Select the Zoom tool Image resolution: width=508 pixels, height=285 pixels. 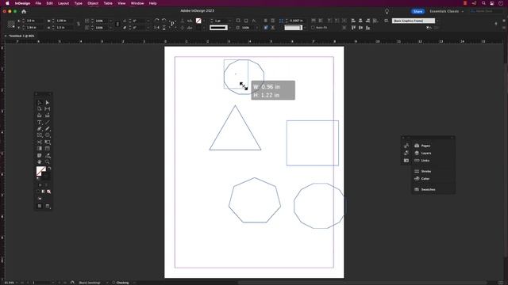[x=48, y=161]
